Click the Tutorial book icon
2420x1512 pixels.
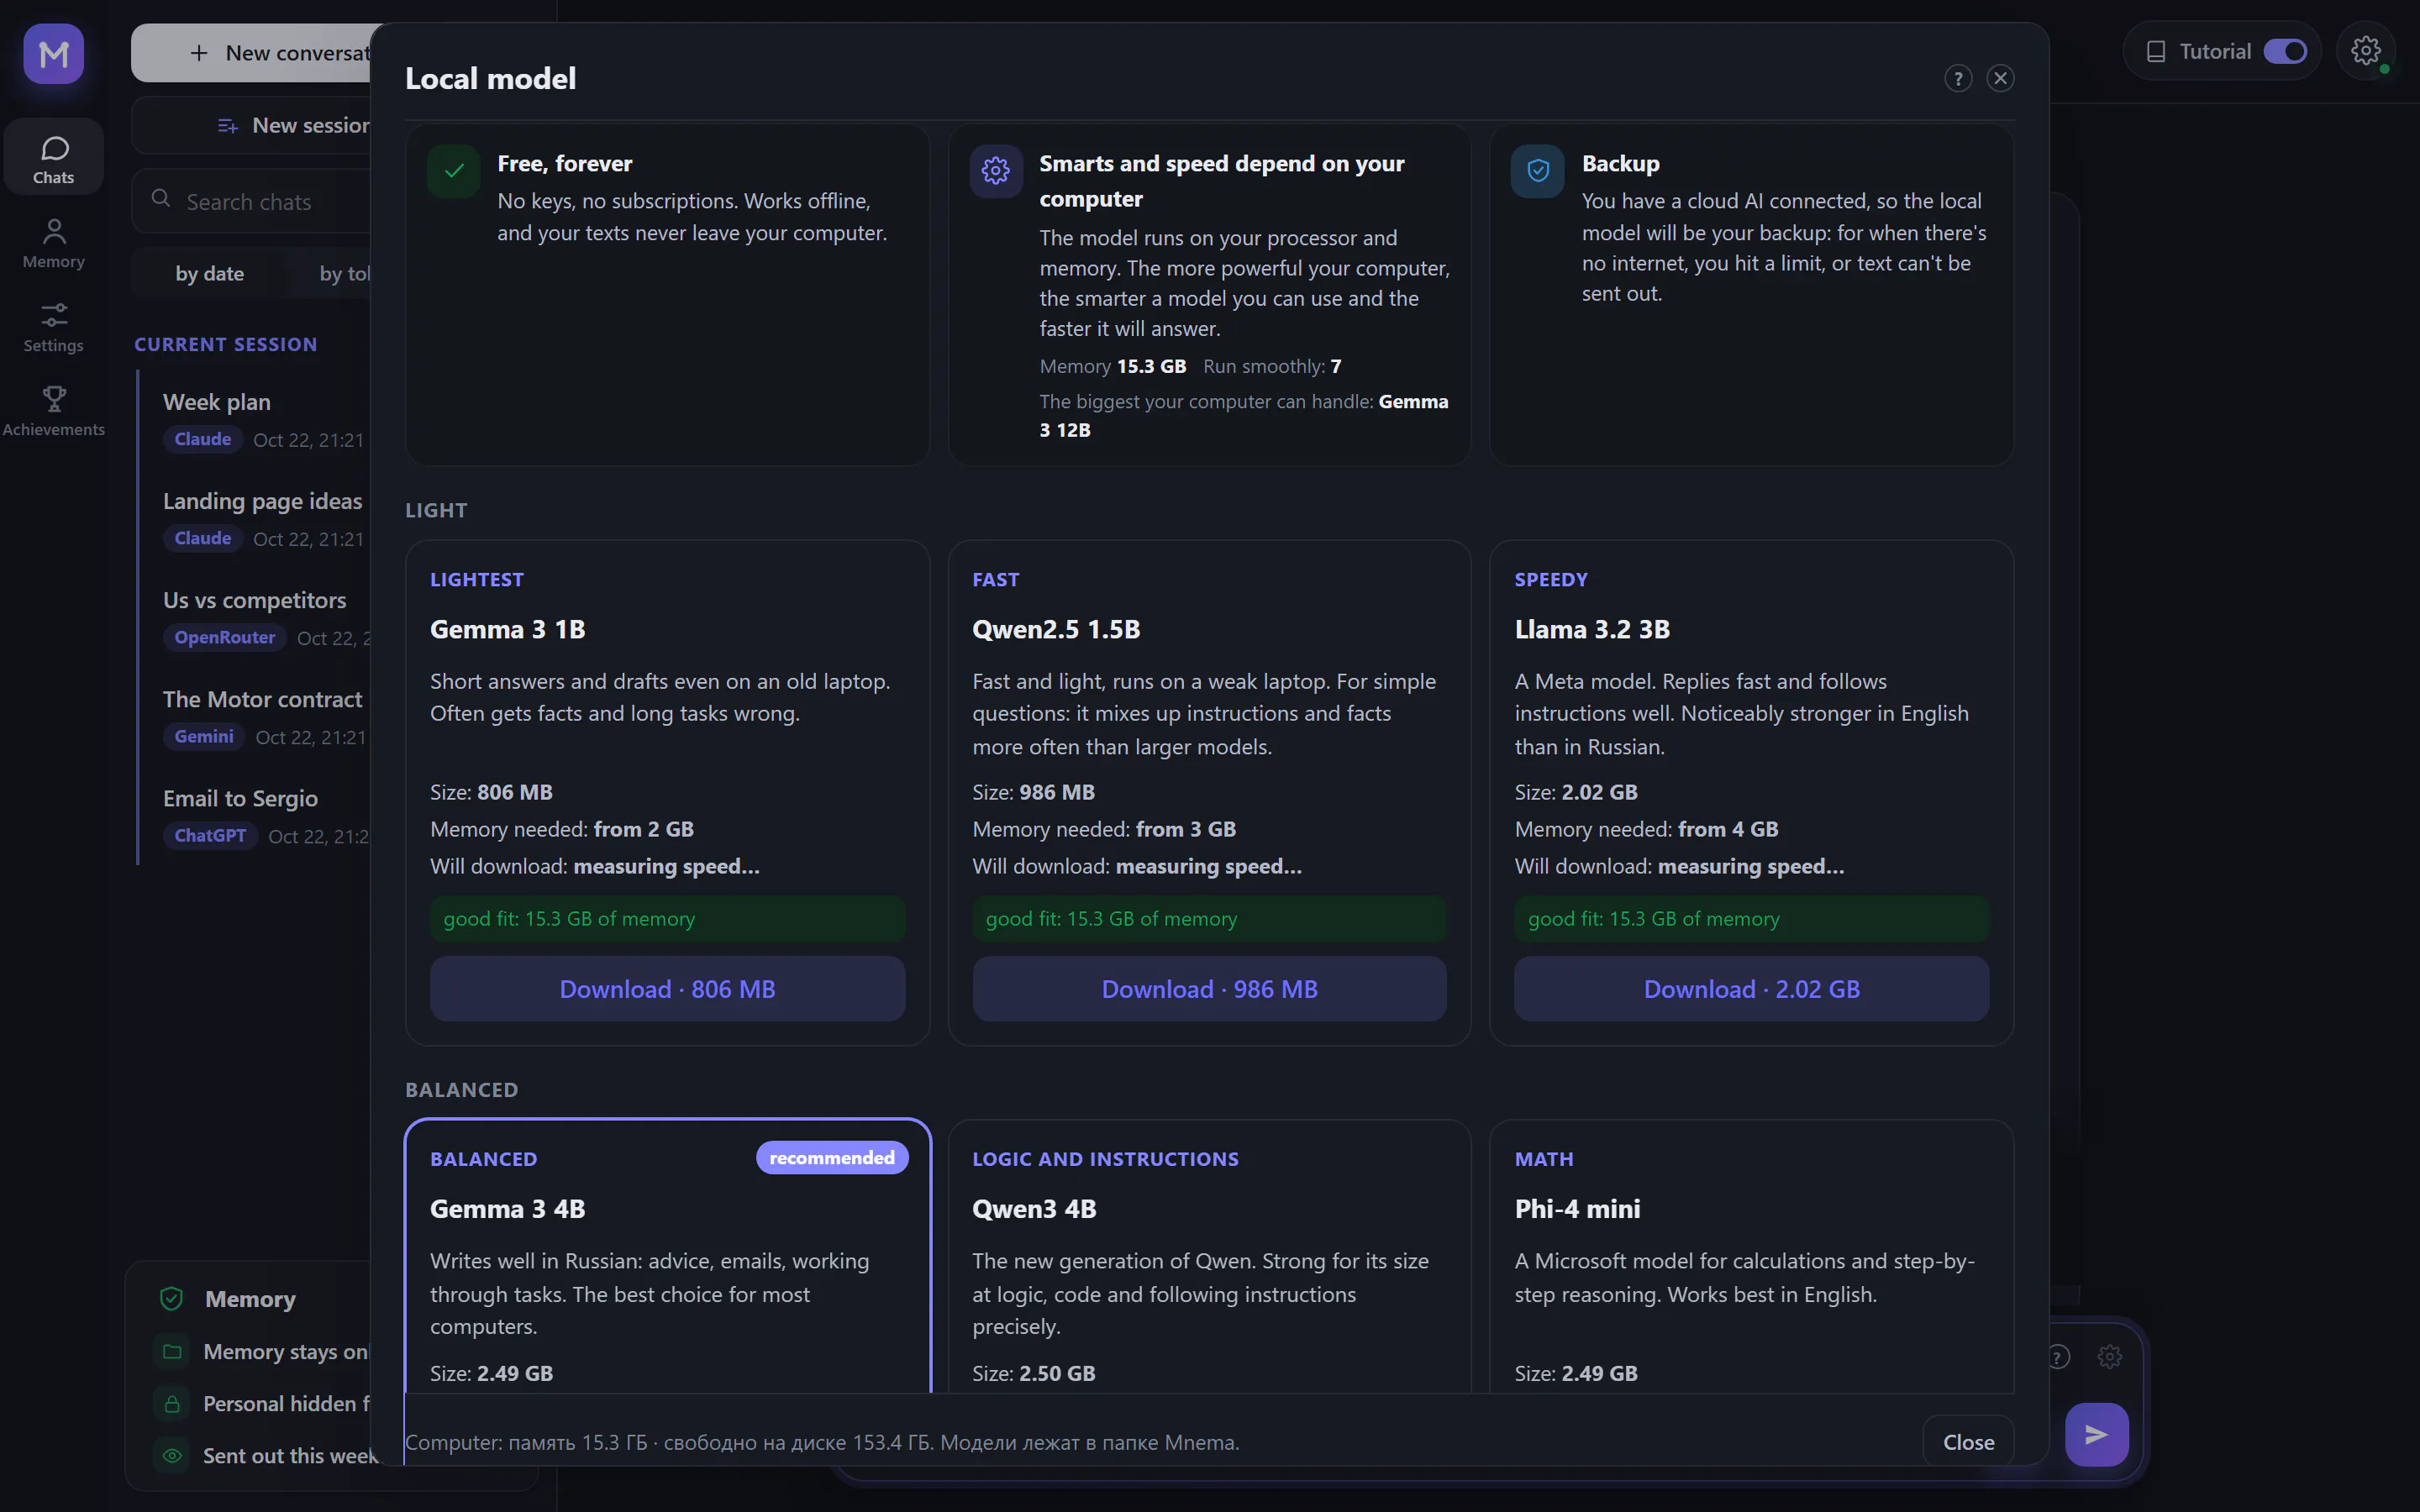pyautogui.click(x=2156, y=51)
